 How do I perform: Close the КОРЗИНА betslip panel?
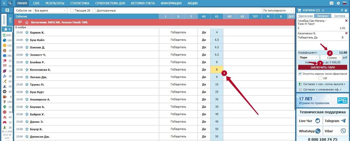[323, 10]
